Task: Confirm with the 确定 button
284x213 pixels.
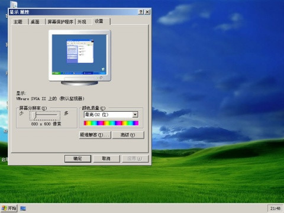Action: tap(78, 159)
